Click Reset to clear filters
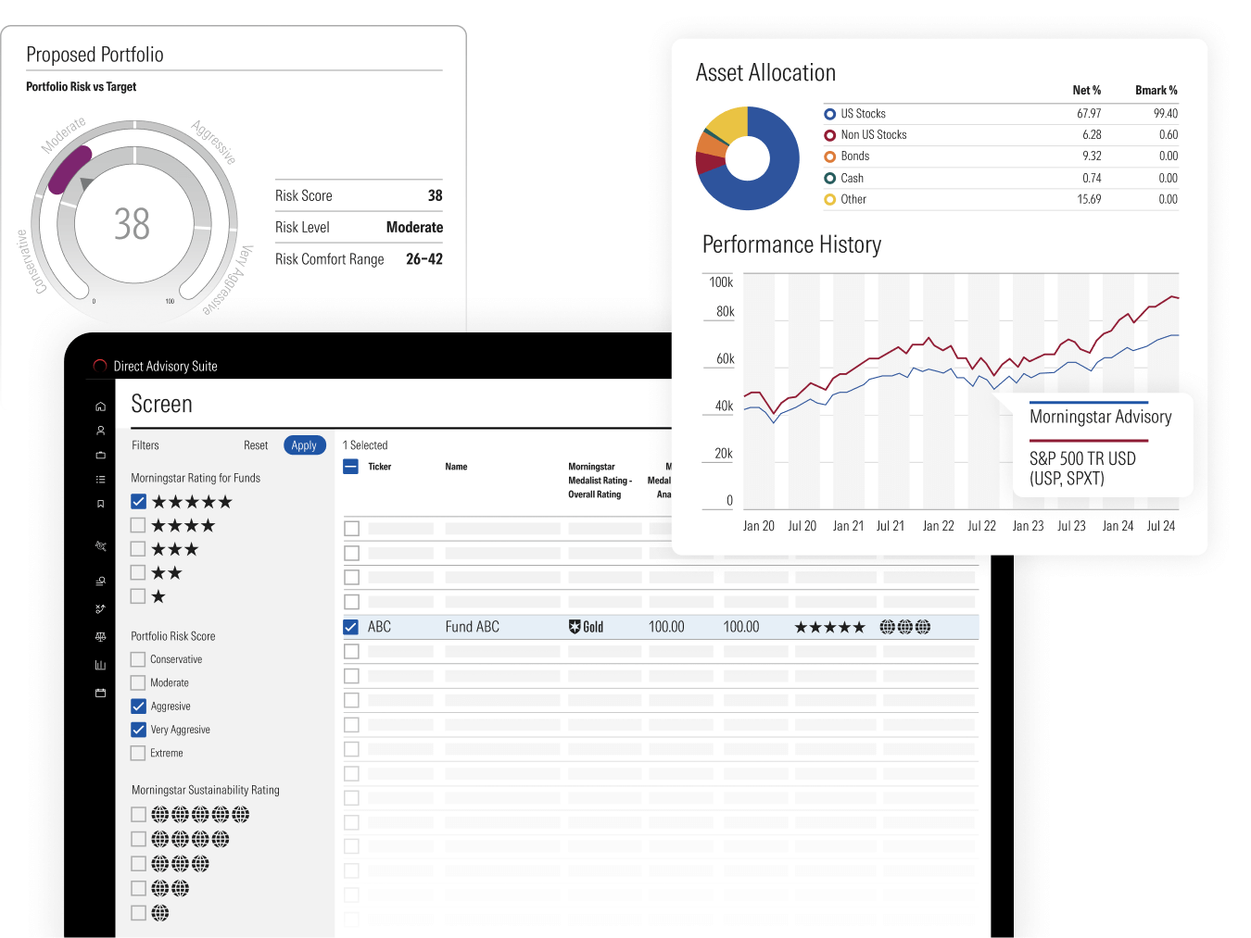 tap(256, 445)
